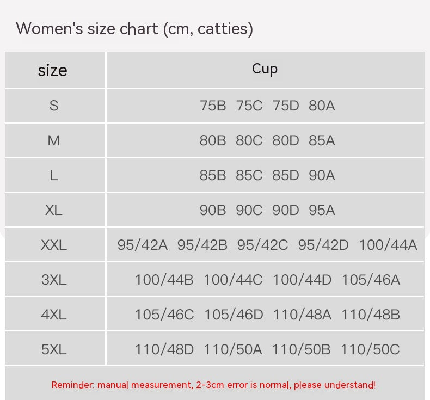Screen dimensions: 430x400
Task: Click the "Cup" column header
Action: pos(265,69)
